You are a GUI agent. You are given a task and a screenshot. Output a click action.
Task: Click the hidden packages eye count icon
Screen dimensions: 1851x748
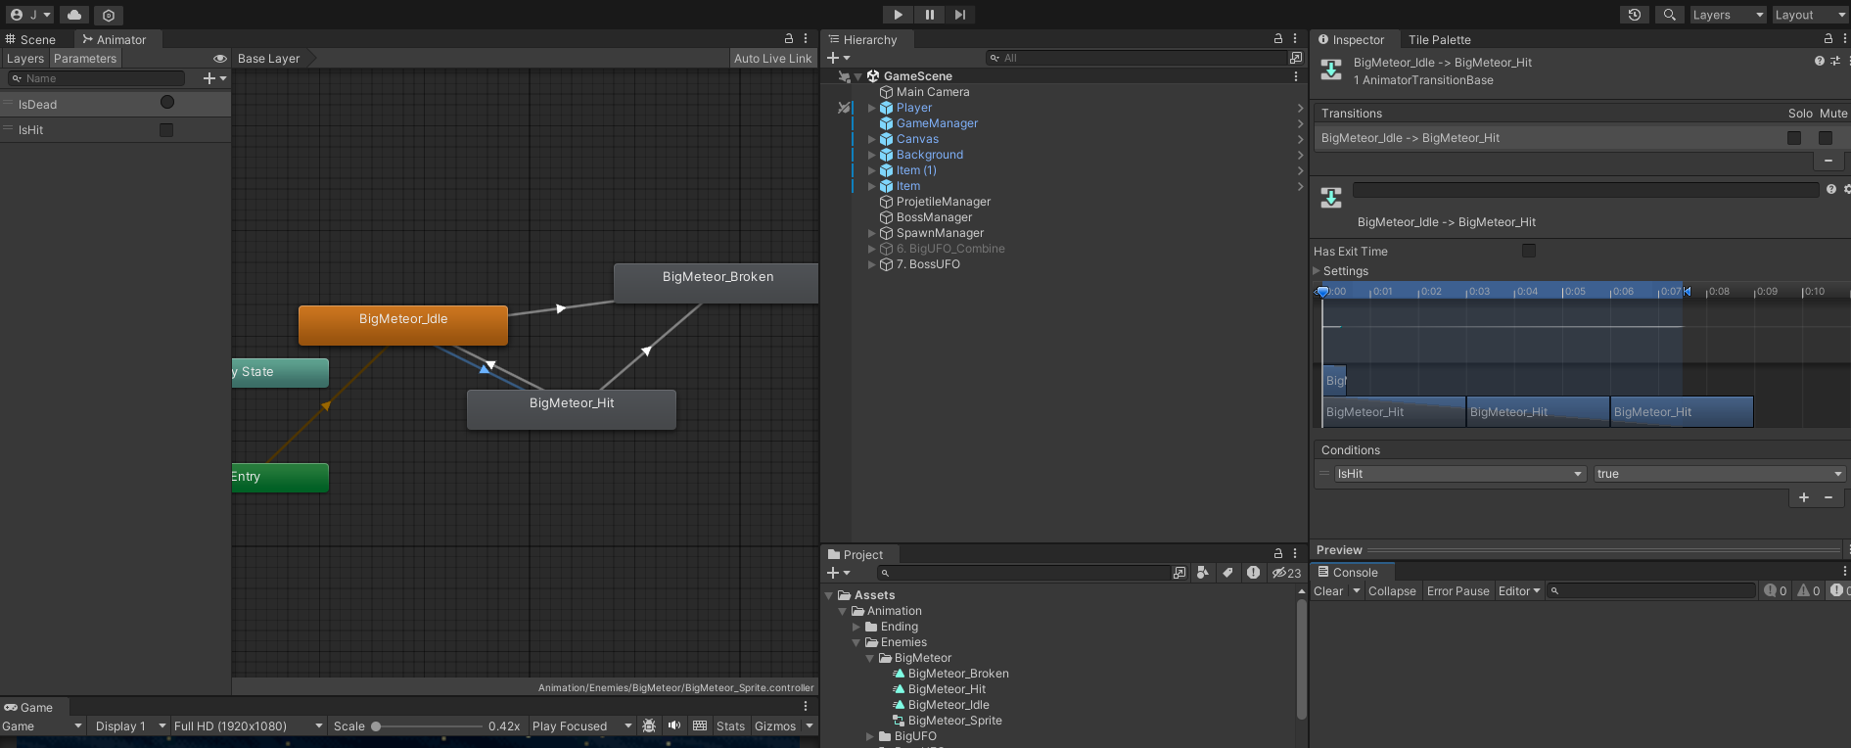1286,573
